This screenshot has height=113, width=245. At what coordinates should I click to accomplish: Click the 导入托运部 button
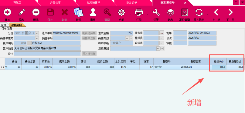tap(89, 54)
